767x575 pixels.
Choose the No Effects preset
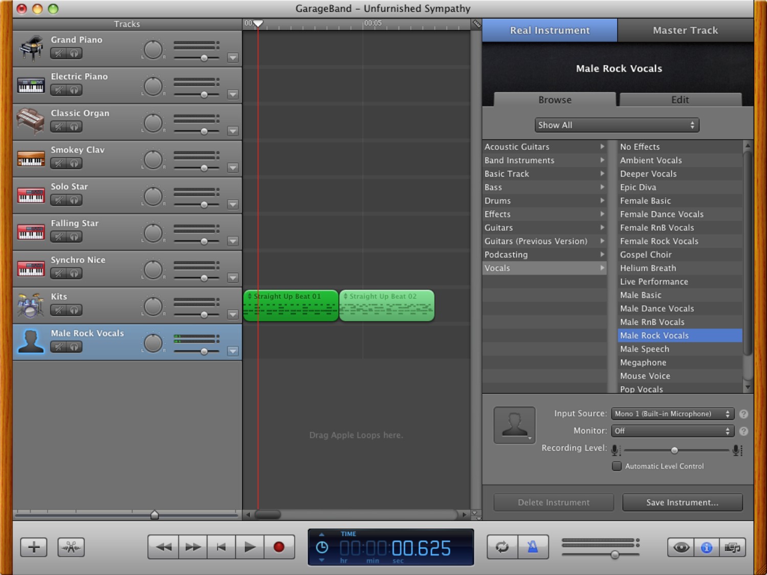pos(680,147)
